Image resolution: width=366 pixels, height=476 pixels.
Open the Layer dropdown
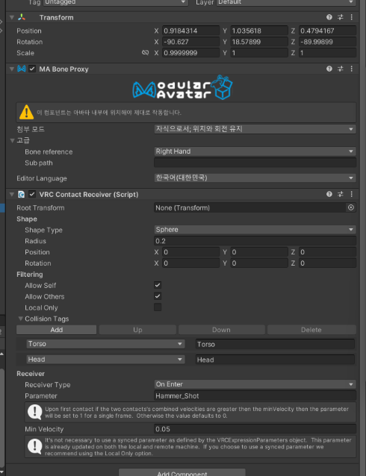point(286,2)
